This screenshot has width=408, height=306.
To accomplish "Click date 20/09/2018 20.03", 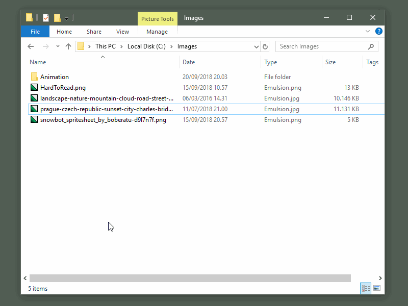I will [x=205, y=77].
